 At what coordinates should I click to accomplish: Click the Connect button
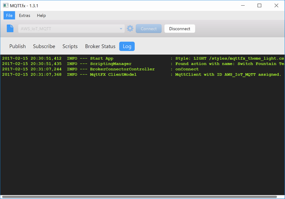click(149, 29)
